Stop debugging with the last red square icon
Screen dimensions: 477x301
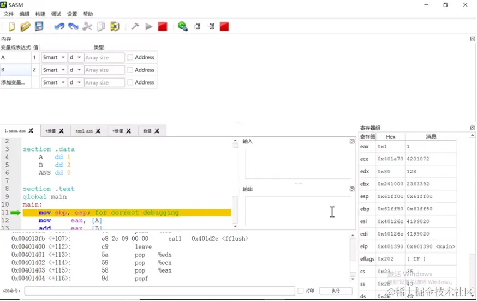coord(224,27)
